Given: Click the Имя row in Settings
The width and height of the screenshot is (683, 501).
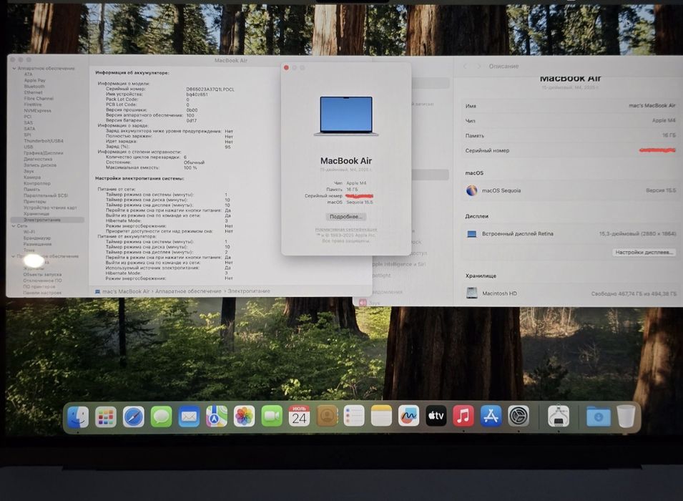Looking at the screenshot, I should pyautogui.click(x=570, y=106).
